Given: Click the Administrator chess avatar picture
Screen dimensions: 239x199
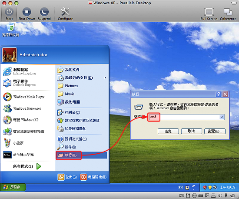Looking at the screenshot, I should click(10, 55).
